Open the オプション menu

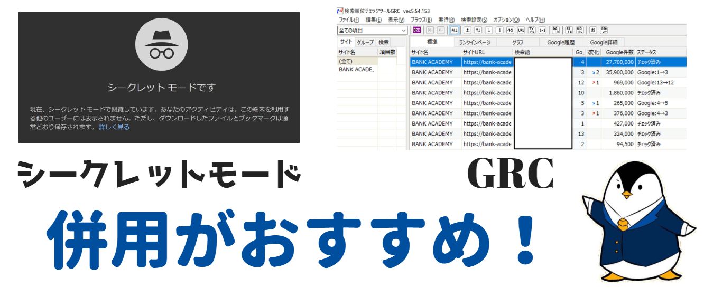506,20
